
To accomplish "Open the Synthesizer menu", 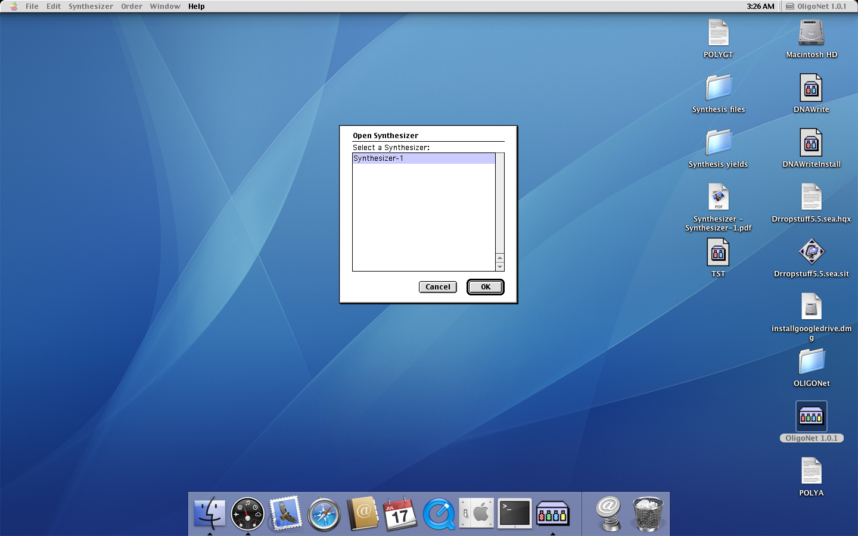I will click(91, 7).
